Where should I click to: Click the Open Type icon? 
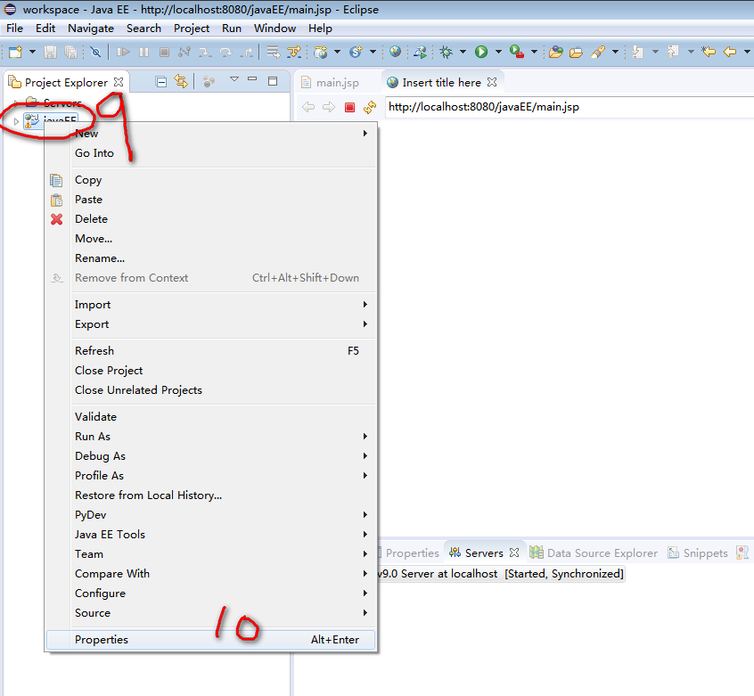556,52
